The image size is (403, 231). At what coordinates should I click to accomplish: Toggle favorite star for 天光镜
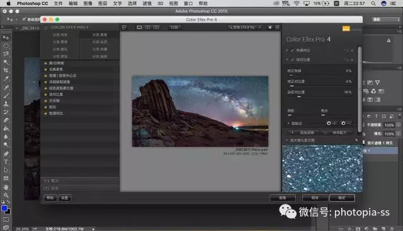pos(45,100)
